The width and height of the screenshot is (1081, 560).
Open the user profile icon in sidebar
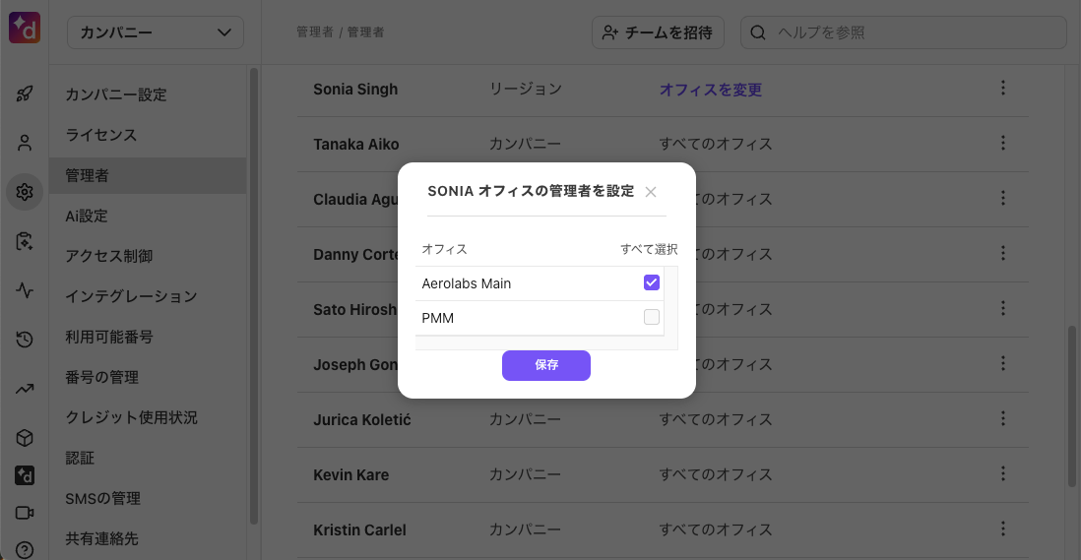tap(25, 143)
